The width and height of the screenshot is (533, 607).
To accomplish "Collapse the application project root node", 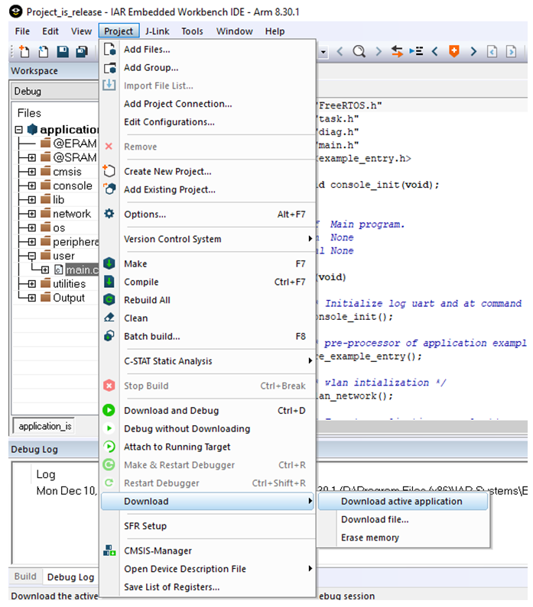I will pos(18,129).
